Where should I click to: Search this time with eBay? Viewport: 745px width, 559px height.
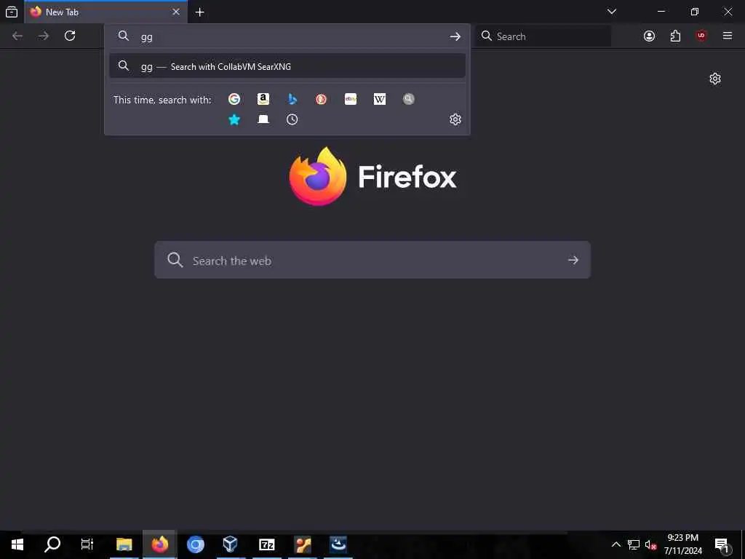click(x=351, y=99)
